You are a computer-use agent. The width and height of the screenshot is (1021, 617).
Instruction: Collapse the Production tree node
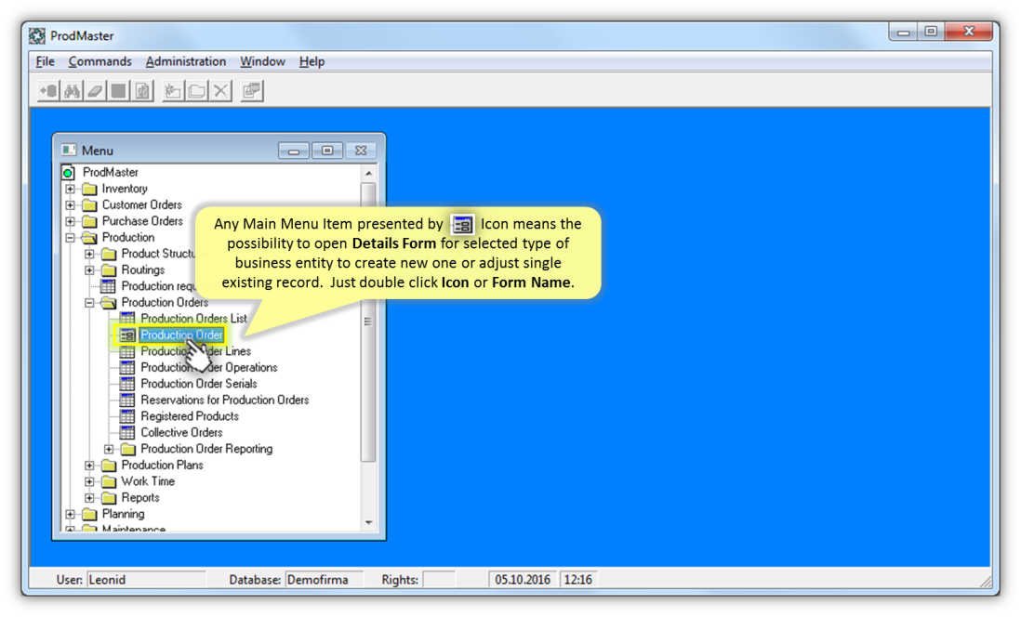click(71, 238)
